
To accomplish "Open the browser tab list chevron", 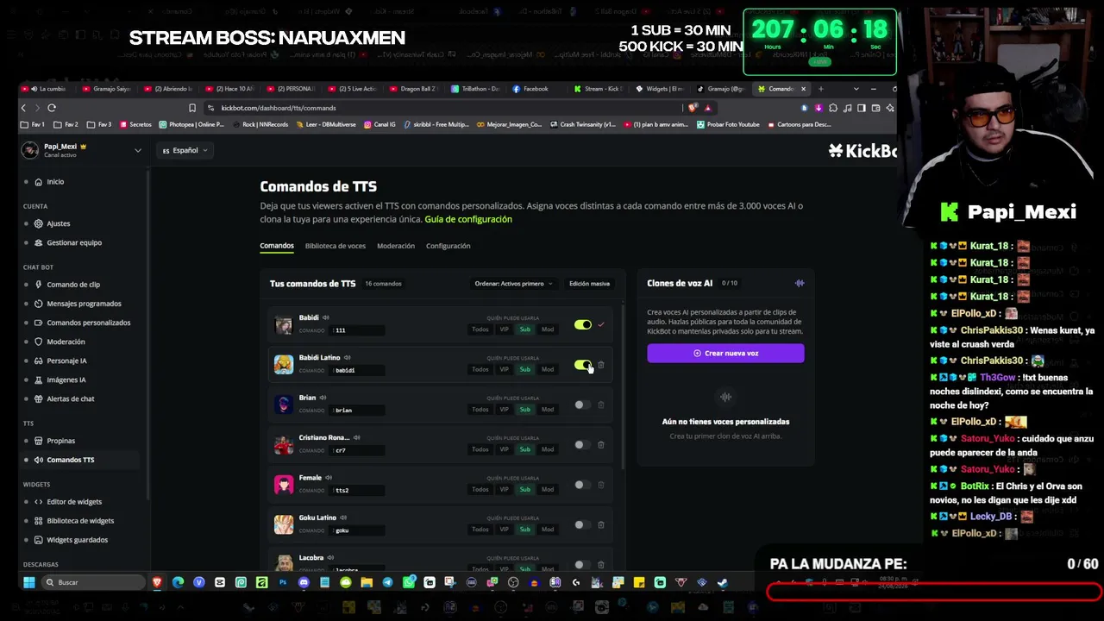I will [x=856, y=89].
